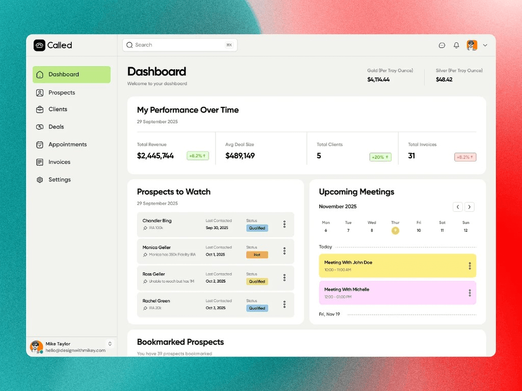
Task: Open Meeting With John Doe card
Action: pyautogui.click(x=398, y=266)
